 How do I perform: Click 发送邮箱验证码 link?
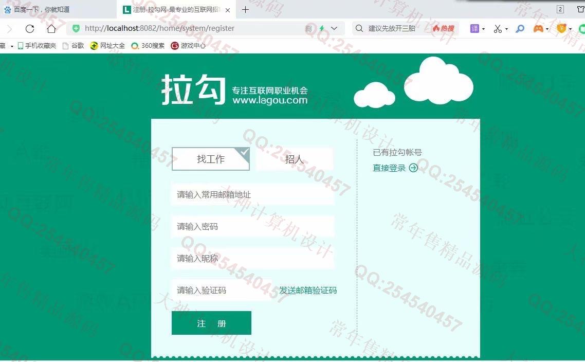tap(308, 291)
